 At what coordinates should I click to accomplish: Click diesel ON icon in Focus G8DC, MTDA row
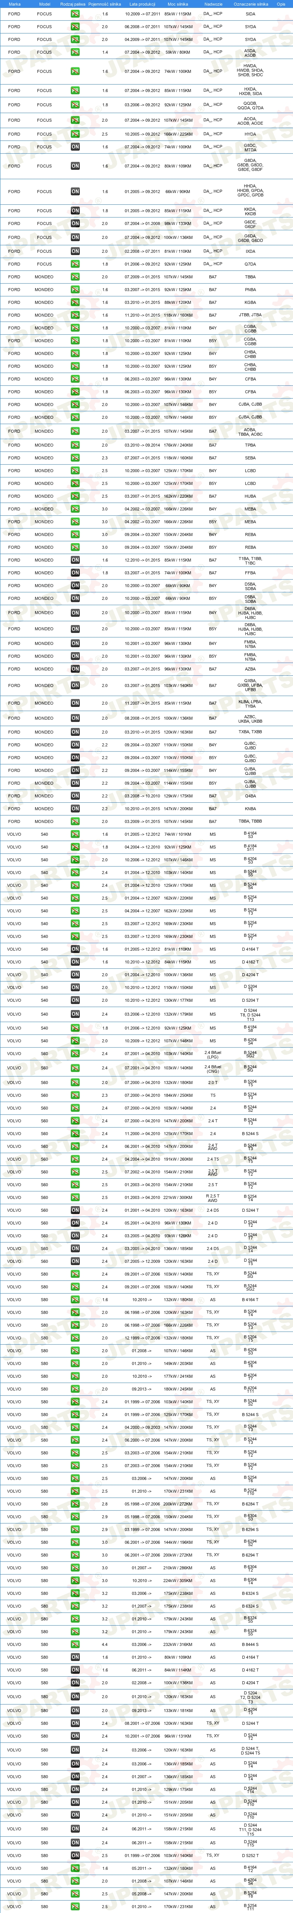[x=75, y=147]
